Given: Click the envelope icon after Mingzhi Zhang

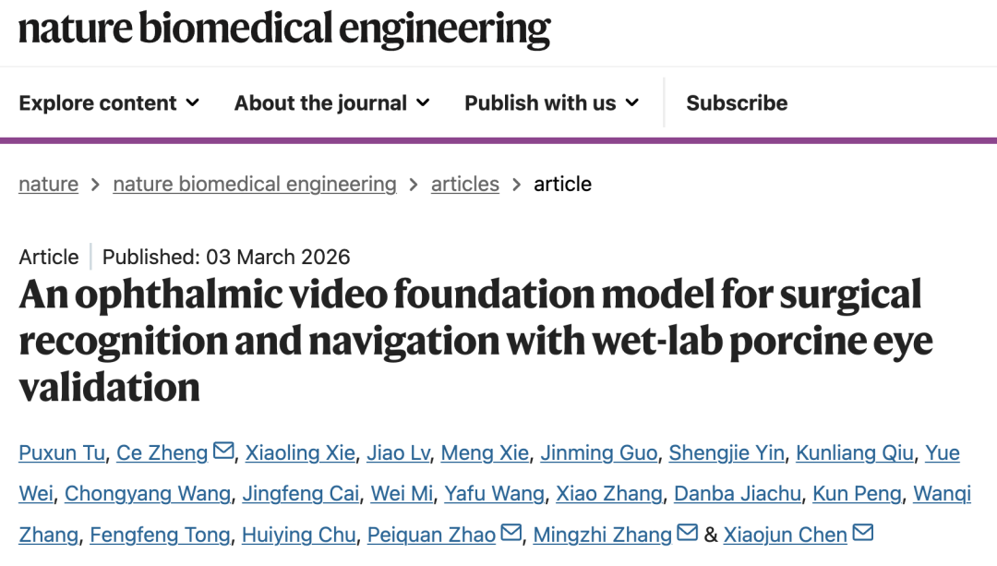Looking at the screenshot, I should tap(687, 533).
